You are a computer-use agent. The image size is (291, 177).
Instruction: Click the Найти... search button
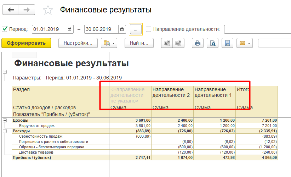point(139,43)
